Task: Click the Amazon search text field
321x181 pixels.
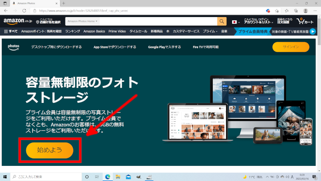Action: click(158, 21)
